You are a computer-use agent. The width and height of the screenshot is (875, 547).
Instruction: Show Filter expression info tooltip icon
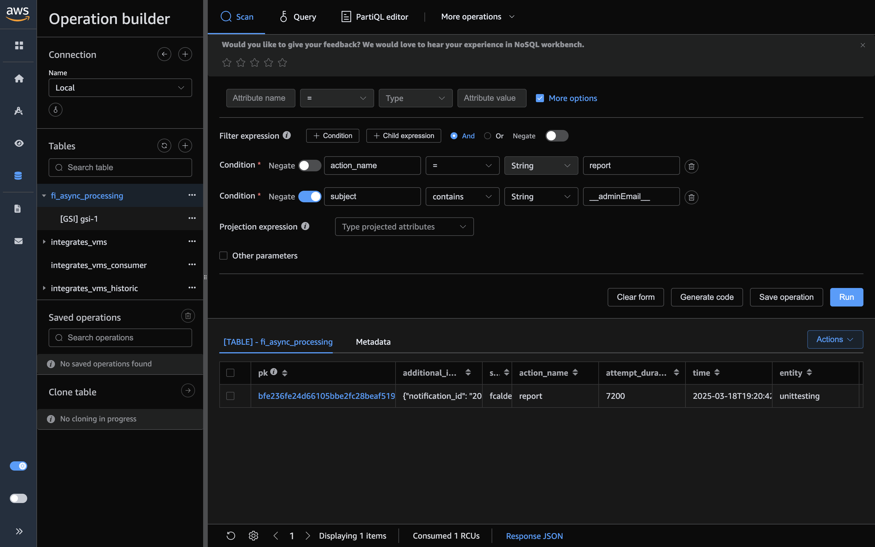[x=287, y=135]
